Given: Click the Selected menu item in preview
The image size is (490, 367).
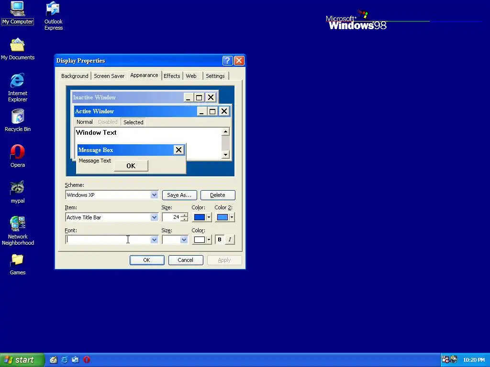Looking at the screenshot, I should point(134,122).
